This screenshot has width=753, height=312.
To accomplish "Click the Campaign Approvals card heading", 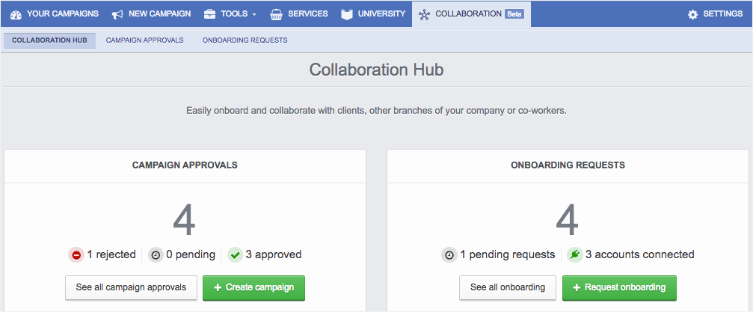I will point(185,165).
